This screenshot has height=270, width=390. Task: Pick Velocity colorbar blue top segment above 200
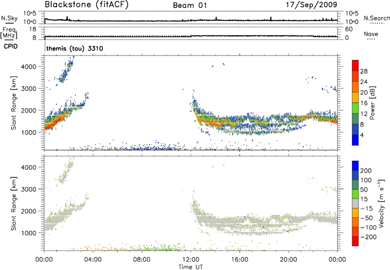point(355,166)
